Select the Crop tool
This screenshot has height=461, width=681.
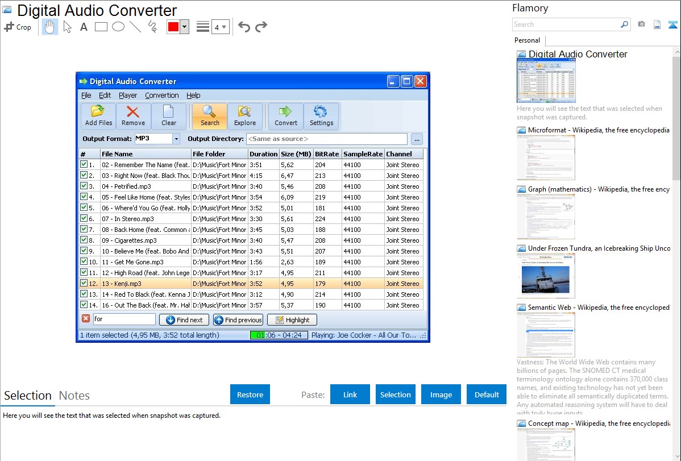pos(18,27)
